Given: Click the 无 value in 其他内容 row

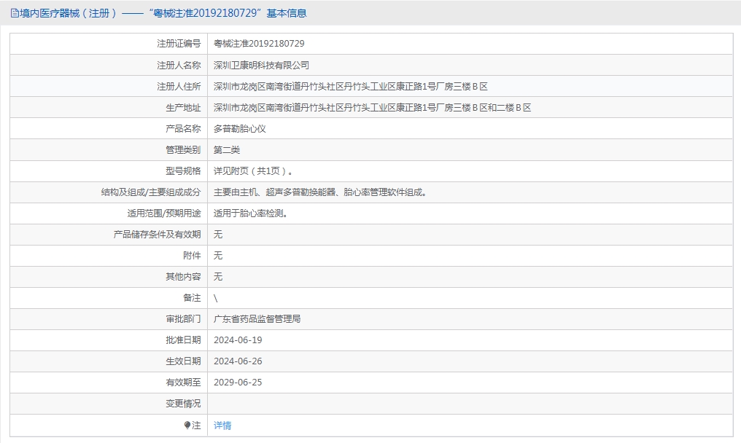Looking at the screenshot, I should pos(218,276).
